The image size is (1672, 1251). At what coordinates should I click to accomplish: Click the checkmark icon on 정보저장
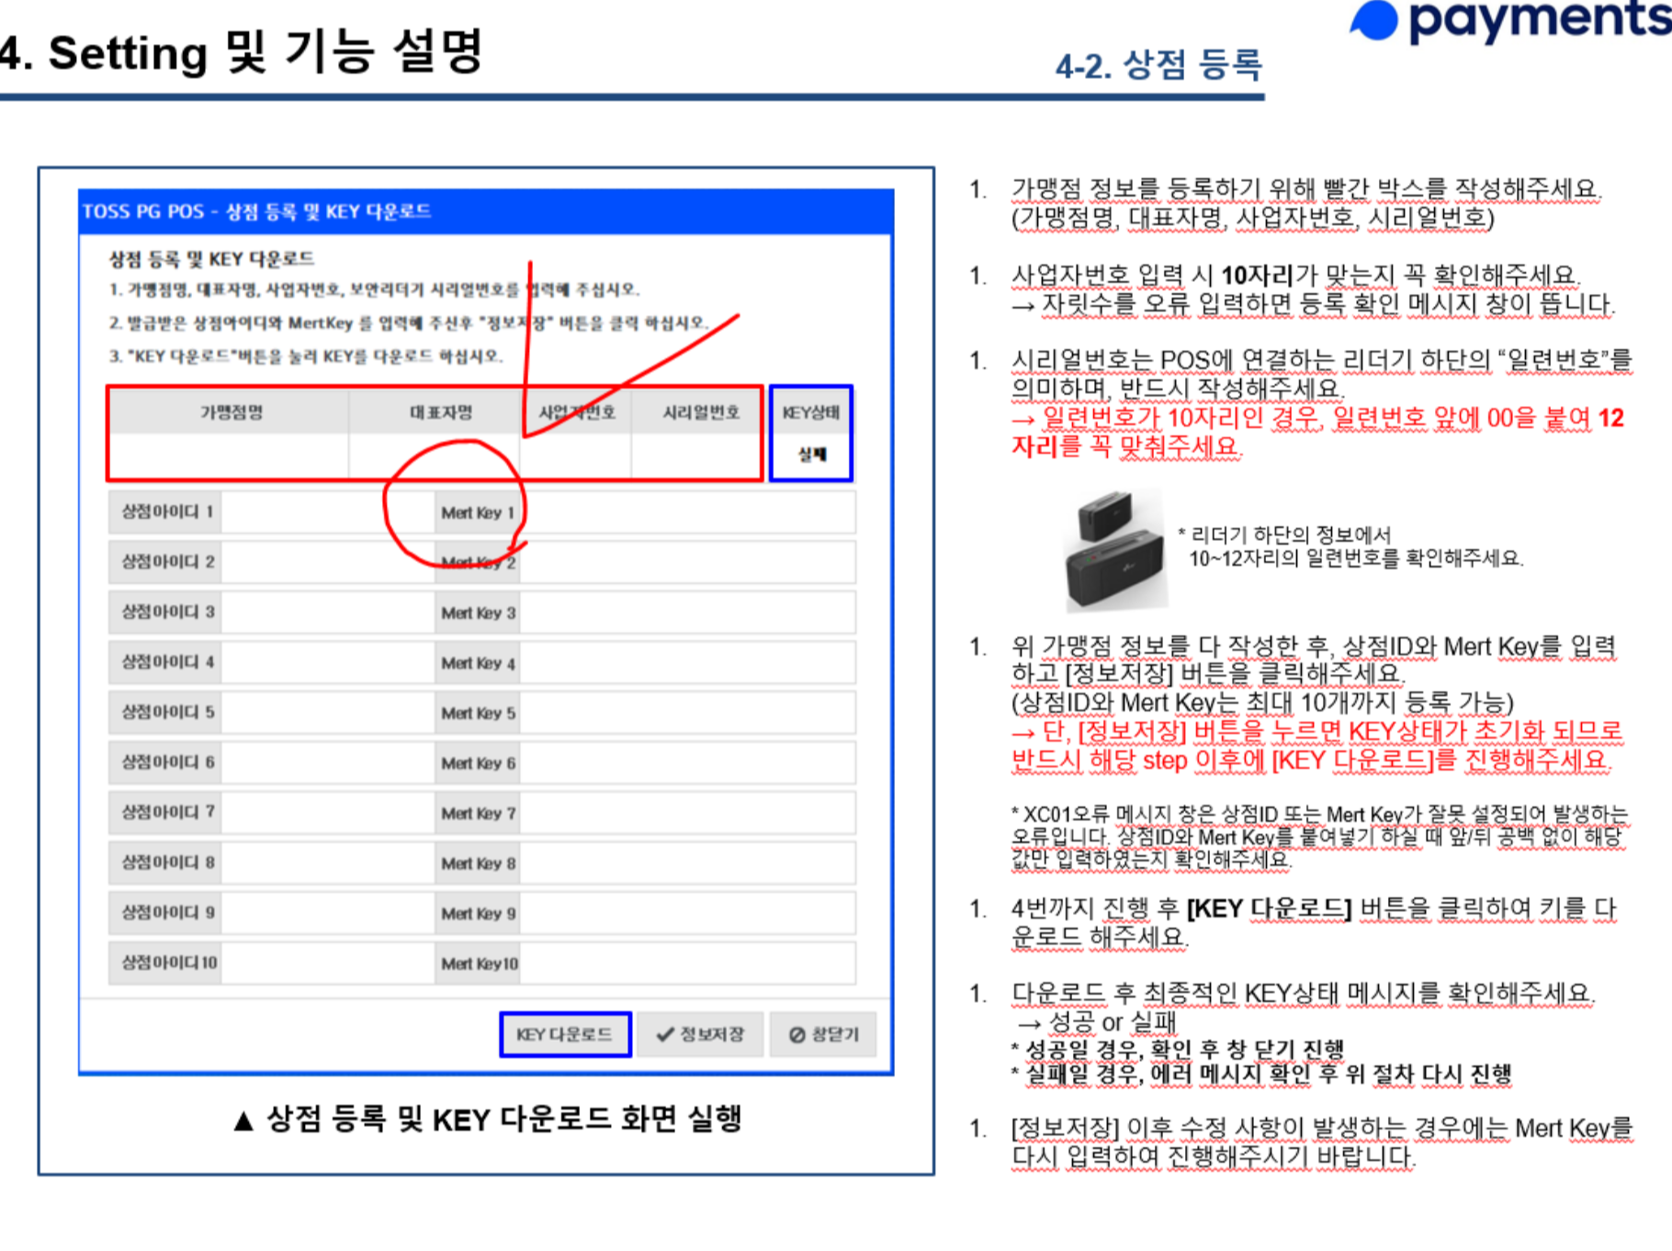point(665,1034)
